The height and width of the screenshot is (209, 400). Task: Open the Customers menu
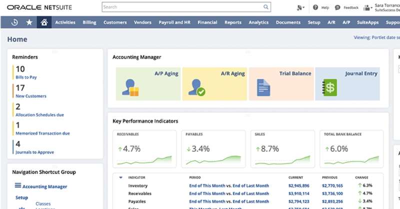tap(115, 22)
